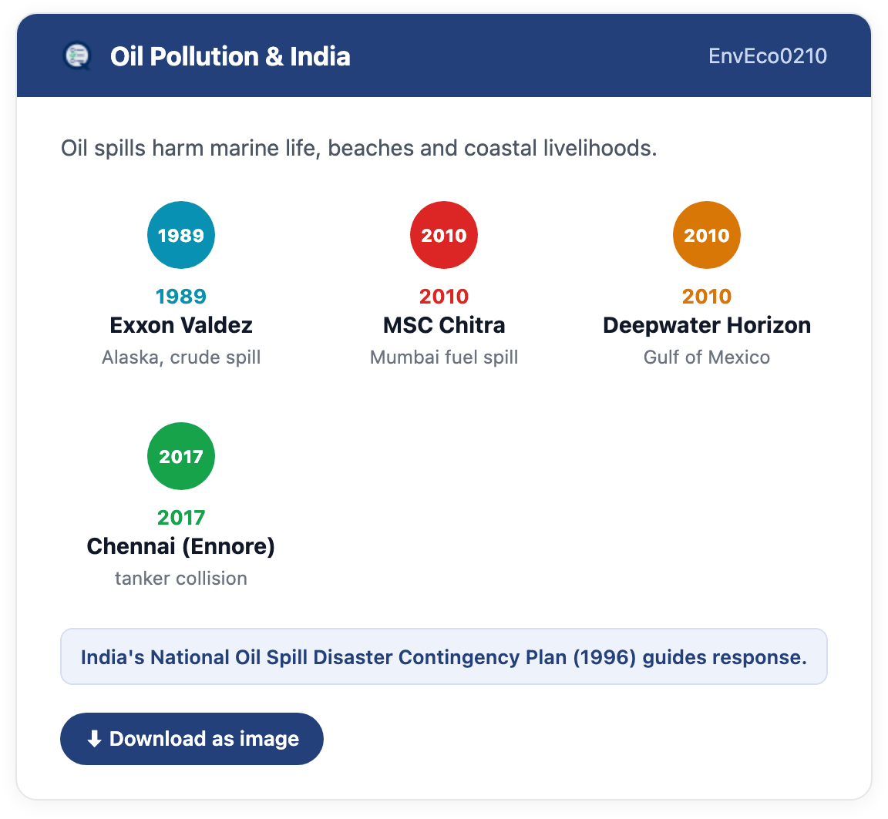
Task: Click the Alaska, crude spill caption
Action: (x=181, y=357)
